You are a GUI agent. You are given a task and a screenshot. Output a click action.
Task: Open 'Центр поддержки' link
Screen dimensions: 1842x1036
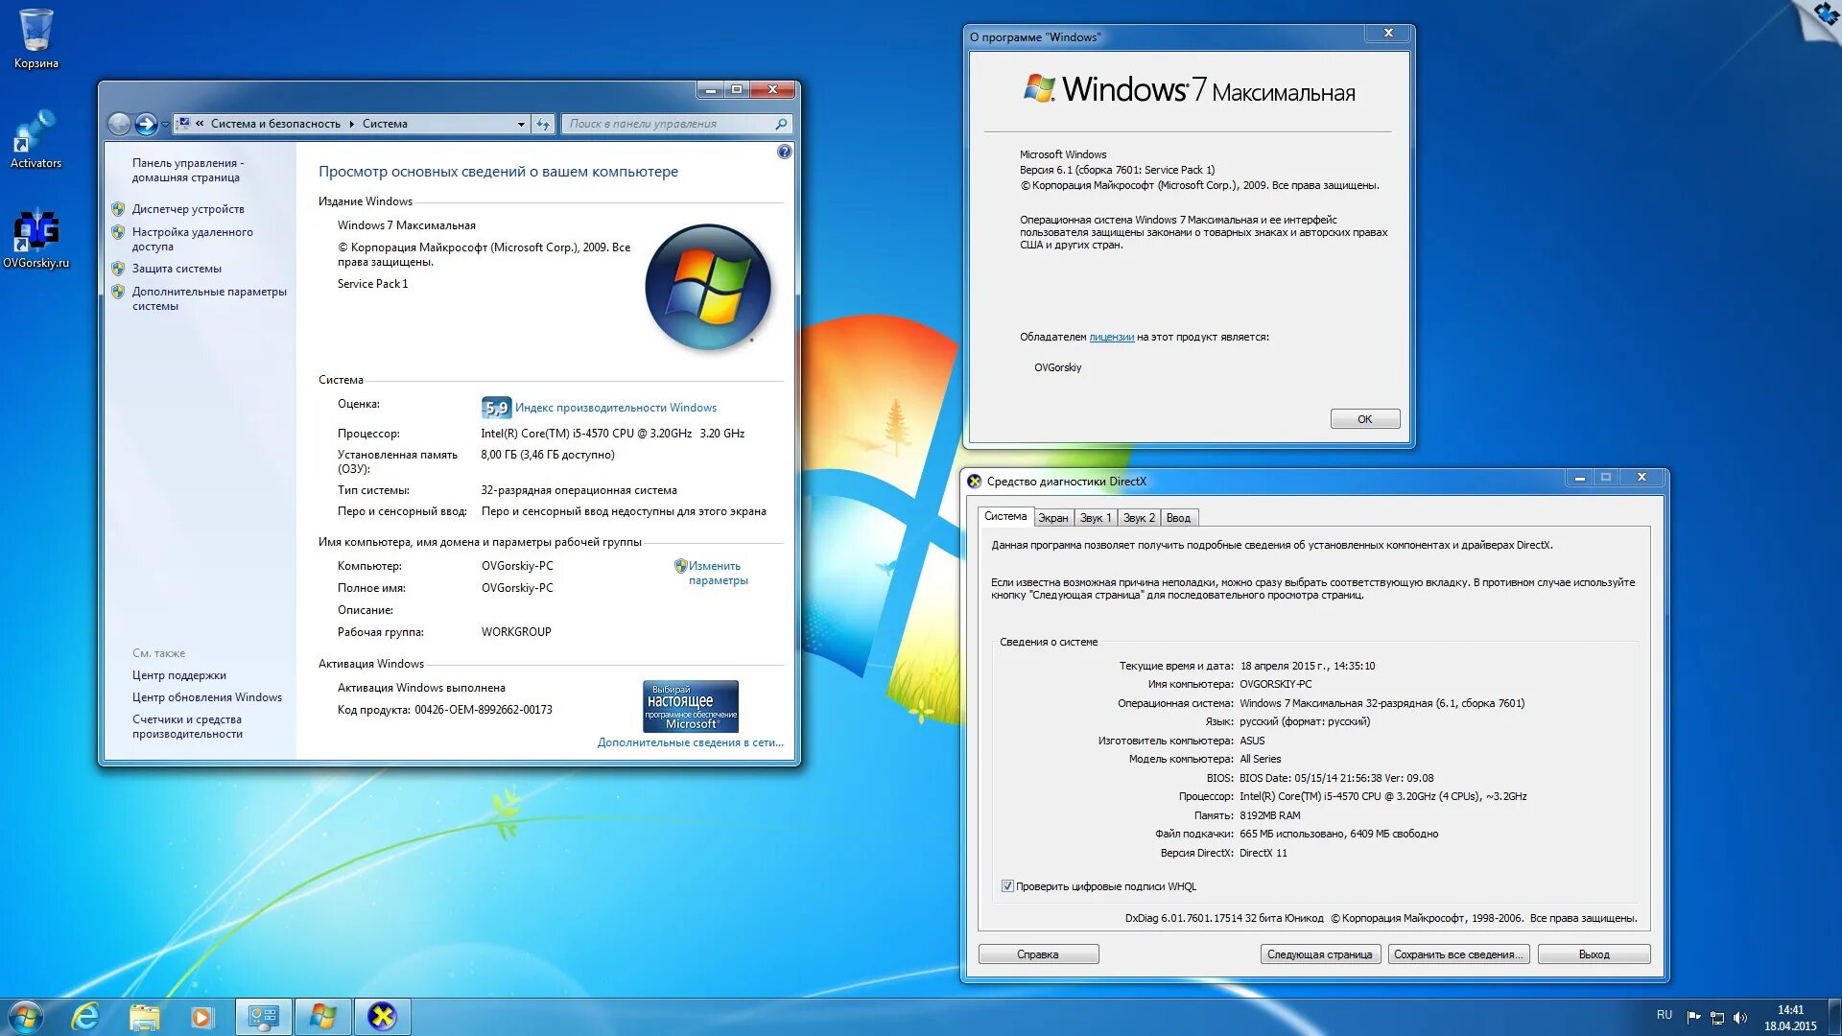coord(179,675)
